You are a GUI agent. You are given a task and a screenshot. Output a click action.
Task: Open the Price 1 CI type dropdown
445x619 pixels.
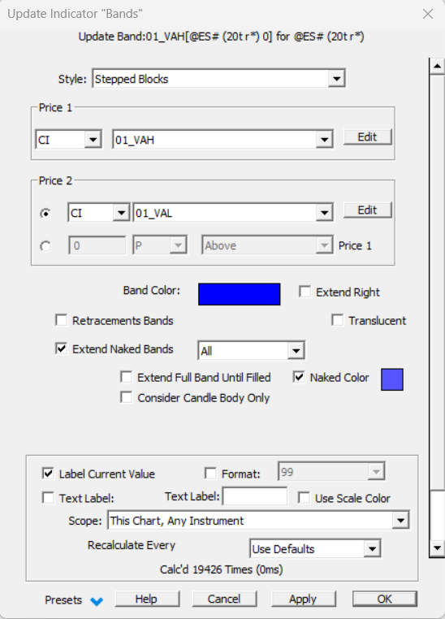point(93,140)
